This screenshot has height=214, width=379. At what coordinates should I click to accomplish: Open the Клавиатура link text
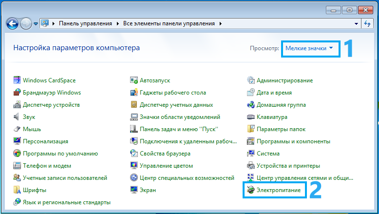pyautogui.click(x=272, y=117)
